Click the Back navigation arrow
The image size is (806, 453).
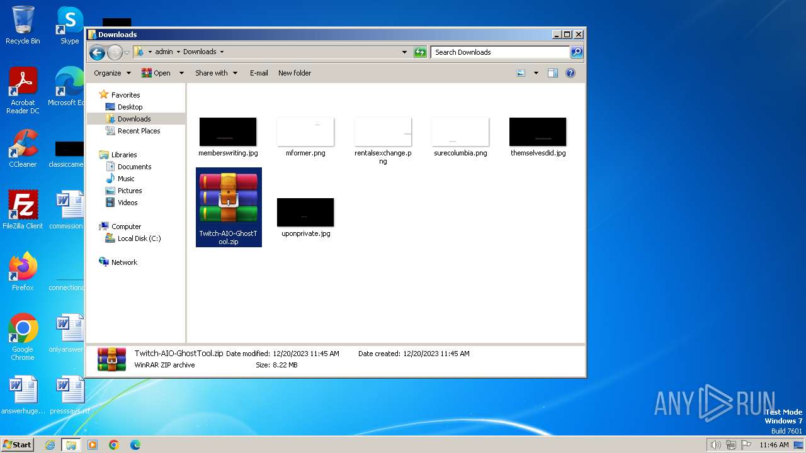pyautogui.click(x=97, y=52)
